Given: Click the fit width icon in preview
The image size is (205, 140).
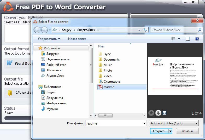Looking at the screenshot, I should pos(165,113).
